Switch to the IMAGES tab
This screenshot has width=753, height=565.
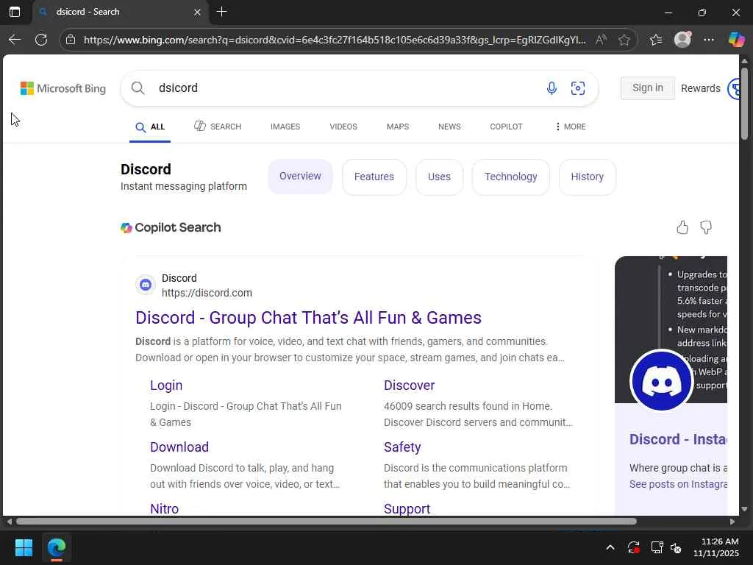285,127
